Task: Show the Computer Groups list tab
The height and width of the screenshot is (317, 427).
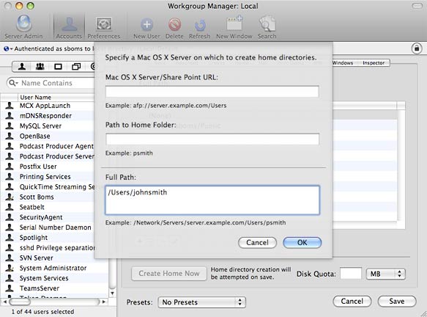Action: tap(76, 66)
